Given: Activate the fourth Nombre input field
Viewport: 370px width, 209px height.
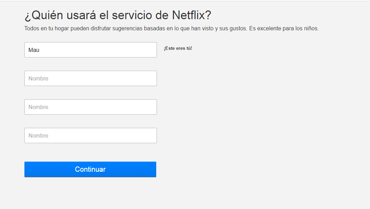Looking at the screenshot, I should point(91,136).
